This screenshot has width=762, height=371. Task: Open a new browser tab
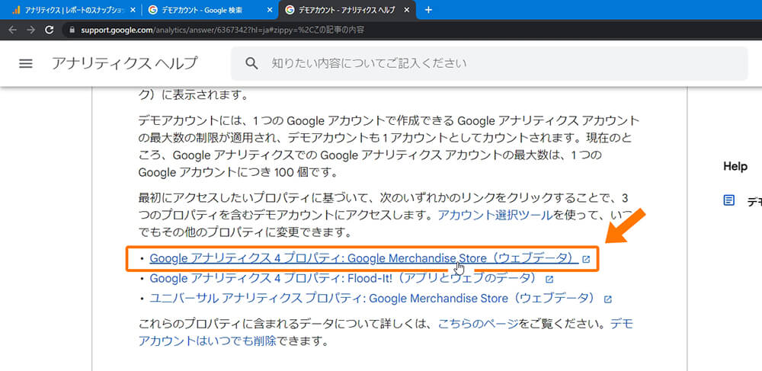point(428,10)
